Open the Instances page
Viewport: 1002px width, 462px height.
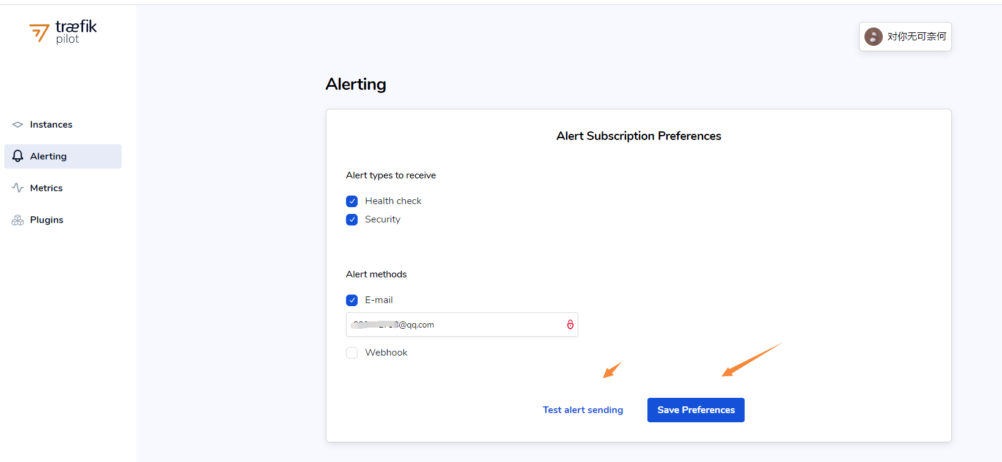[63, 125]
